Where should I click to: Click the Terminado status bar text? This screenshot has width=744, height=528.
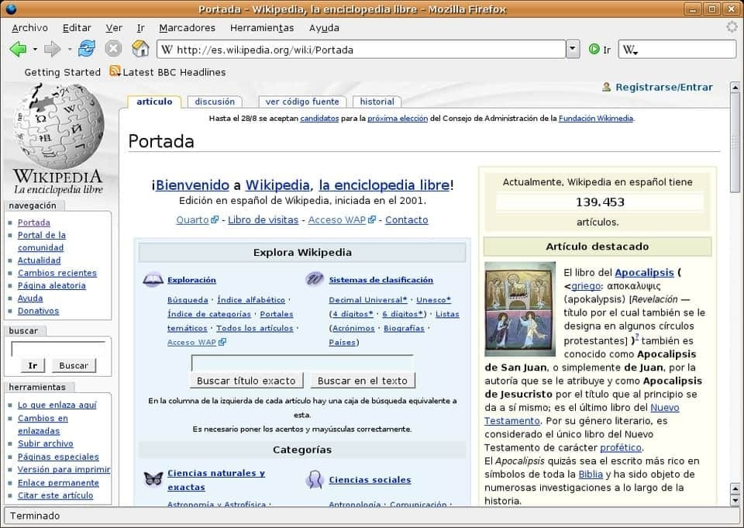point(35,516)
